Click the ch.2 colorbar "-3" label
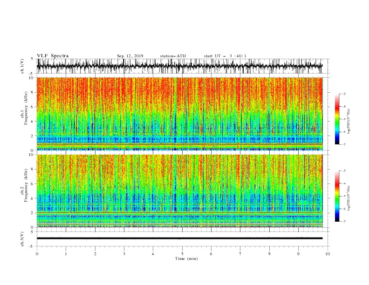This screenshot has width=369, height=285. coord(343,171)
